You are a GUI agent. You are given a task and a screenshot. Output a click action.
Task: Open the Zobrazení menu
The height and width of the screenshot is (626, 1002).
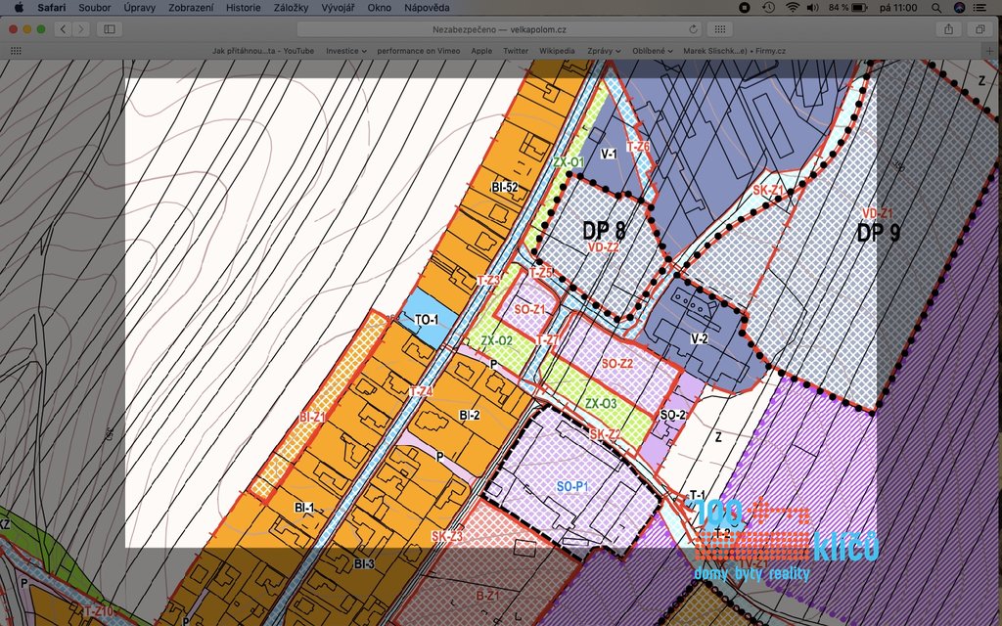pyautogui.click(x=191, y=8)
